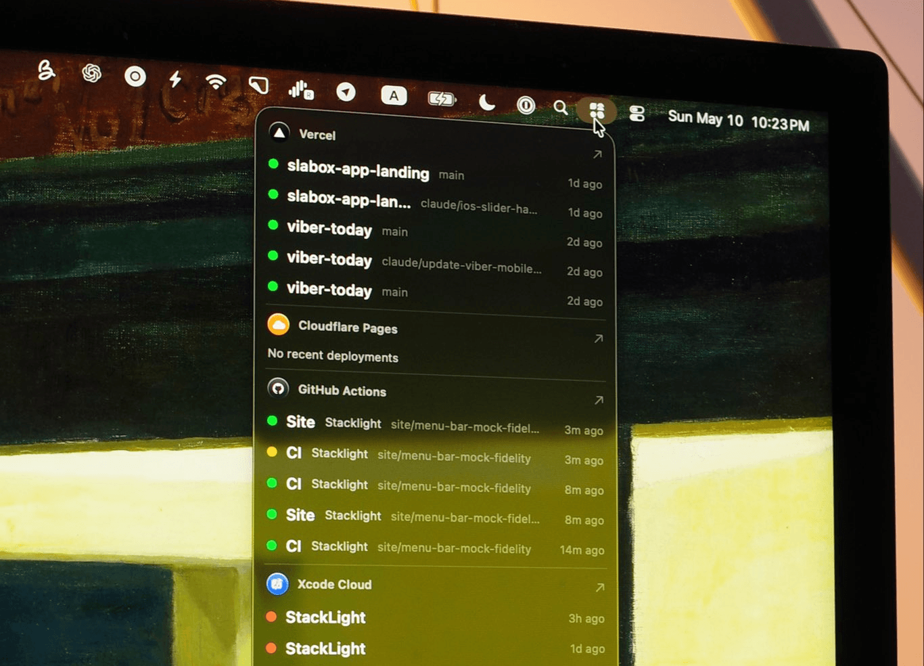The height and width of the screenshot is (666, 924).
Task: Open the ChatGPT menu bar icon
Action: coord(91,72)
